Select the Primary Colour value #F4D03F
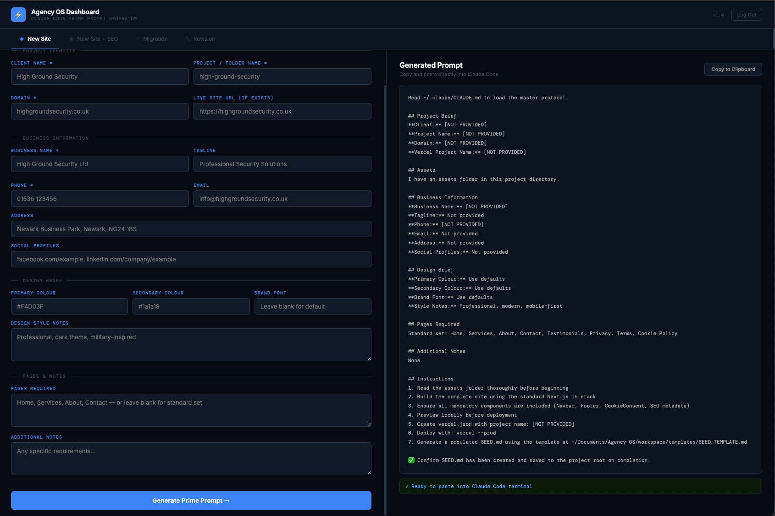Screen dimensions: 775x516 pyautogui.click(x=69, y=306)
